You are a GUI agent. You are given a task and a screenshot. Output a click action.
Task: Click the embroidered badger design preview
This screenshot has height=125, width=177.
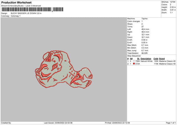pyautogui.click(x=64, y=69)
